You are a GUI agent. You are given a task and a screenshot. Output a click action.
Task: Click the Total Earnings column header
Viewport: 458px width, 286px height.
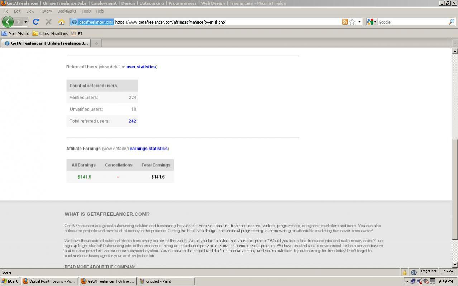[156, 165]
